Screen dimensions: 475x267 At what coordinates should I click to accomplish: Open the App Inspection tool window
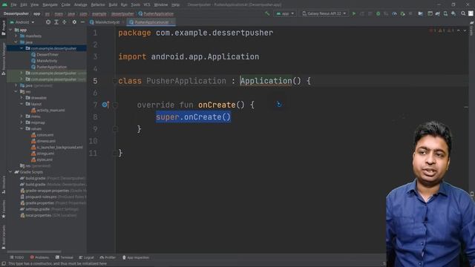tap(136, 257)
